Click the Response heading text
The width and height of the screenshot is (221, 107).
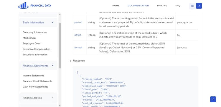click(79, 61)
